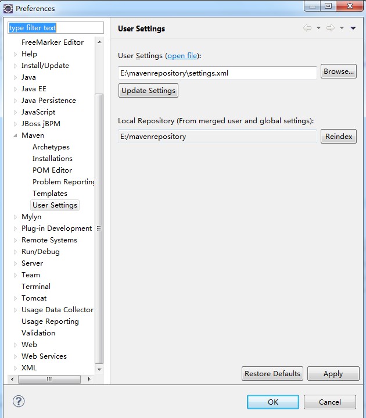The image size is (366, 418).
Task: Expand the Java EE node
Action: point(16,89)
